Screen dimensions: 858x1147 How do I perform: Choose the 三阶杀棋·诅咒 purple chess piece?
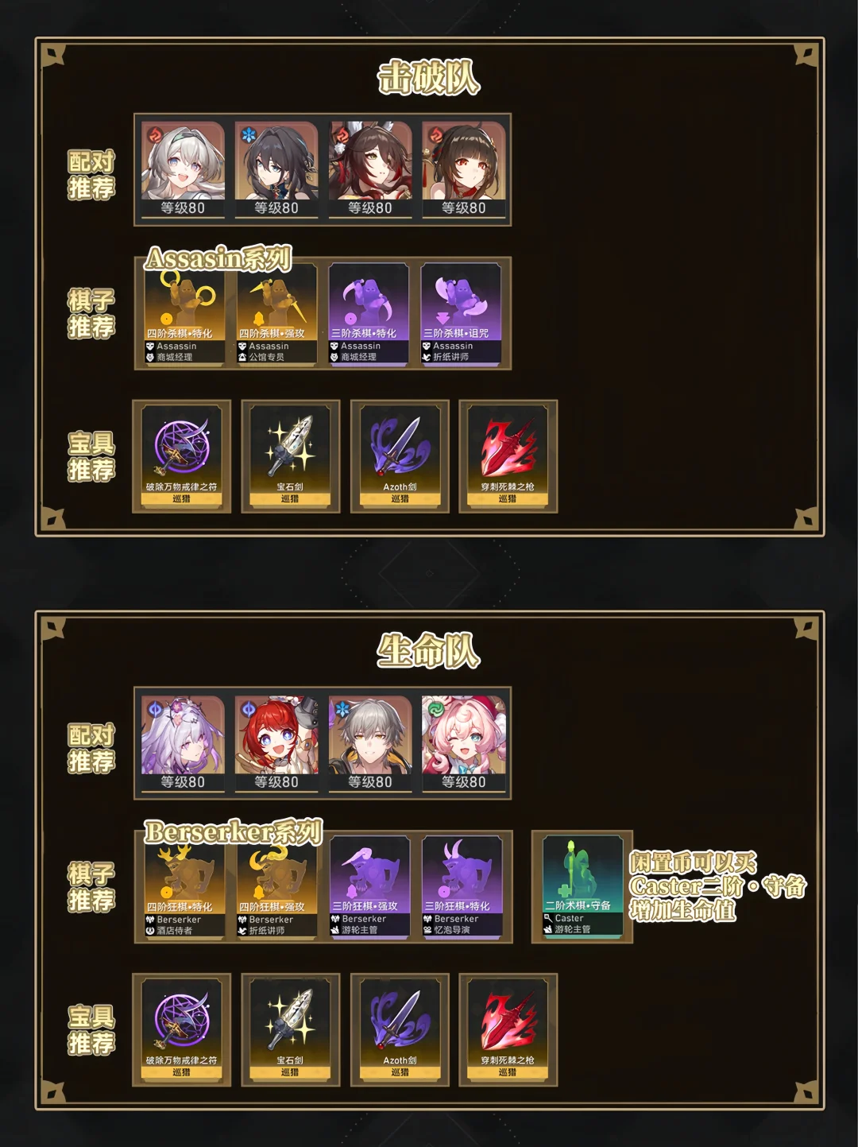click(462, 314)
